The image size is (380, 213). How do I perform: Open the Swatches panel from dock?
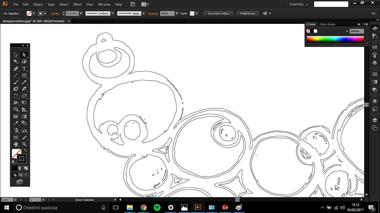tap(375, 47)
